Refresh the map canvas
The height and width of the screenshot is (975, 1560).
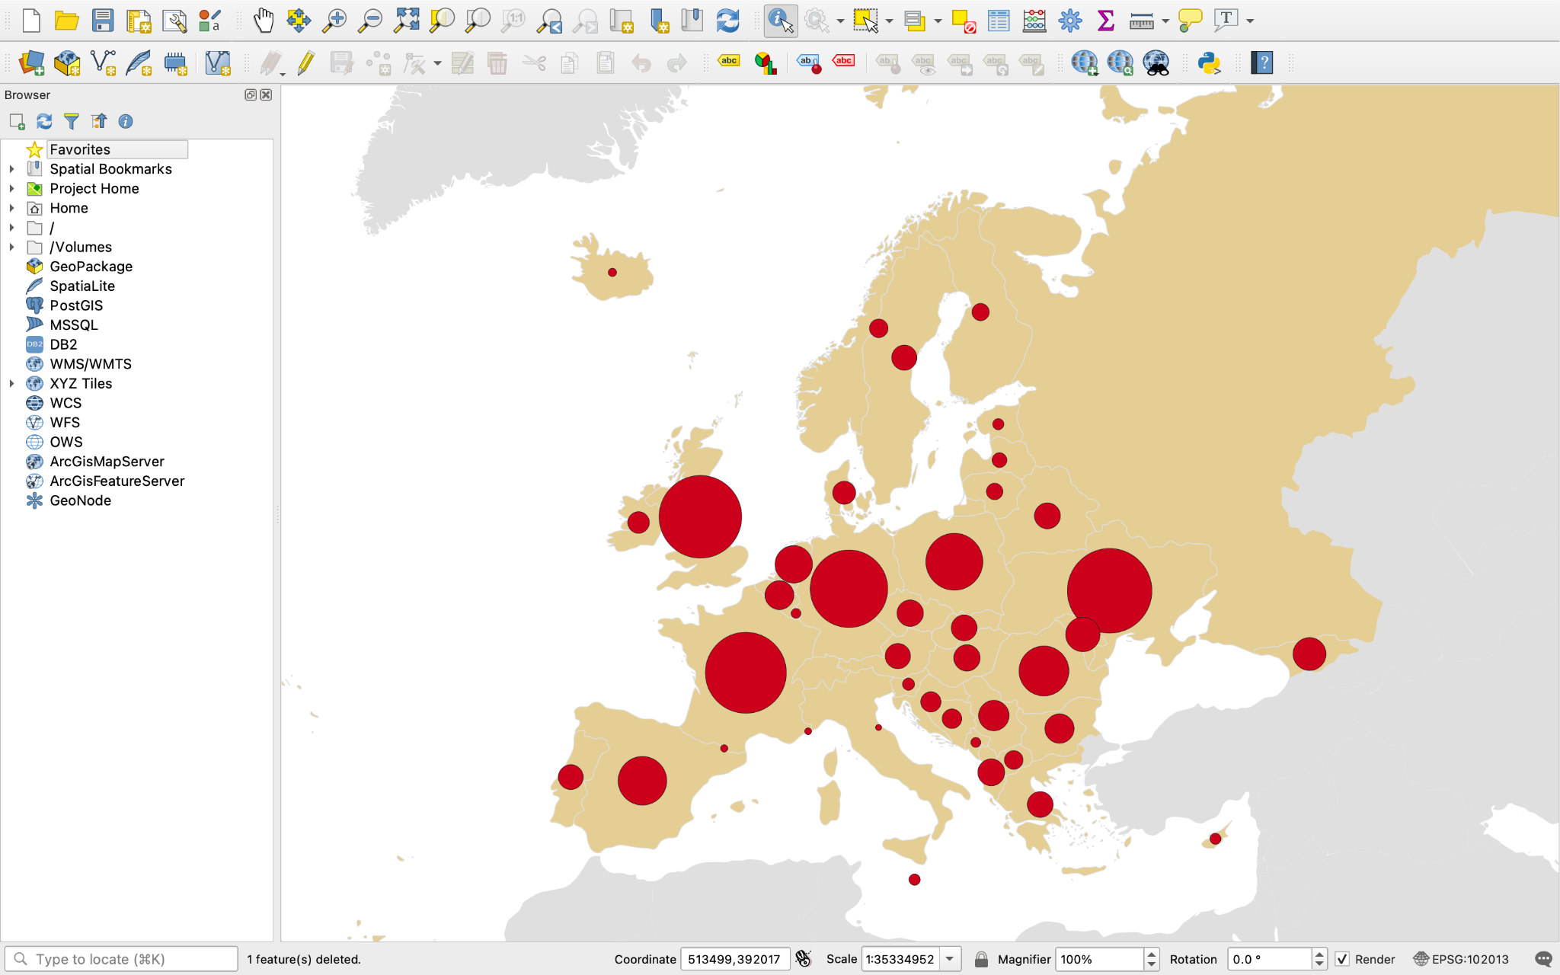click(x=727, y=21)
